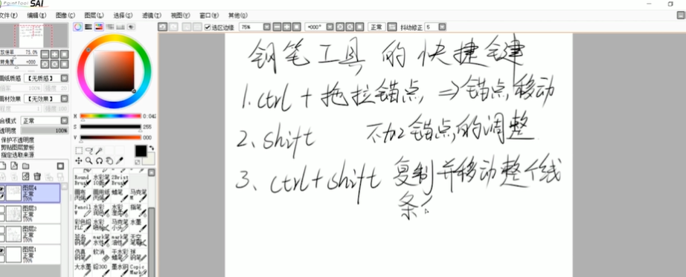Select the color wheel panel icon

tap(77, 27)
